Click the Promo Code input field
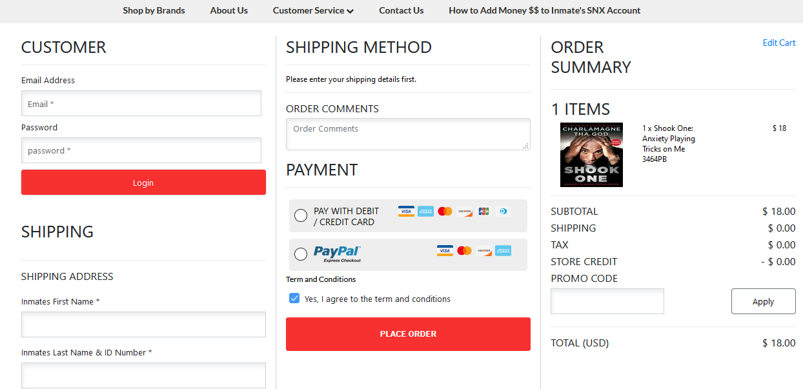803x389 pixels. click(607, 301)
